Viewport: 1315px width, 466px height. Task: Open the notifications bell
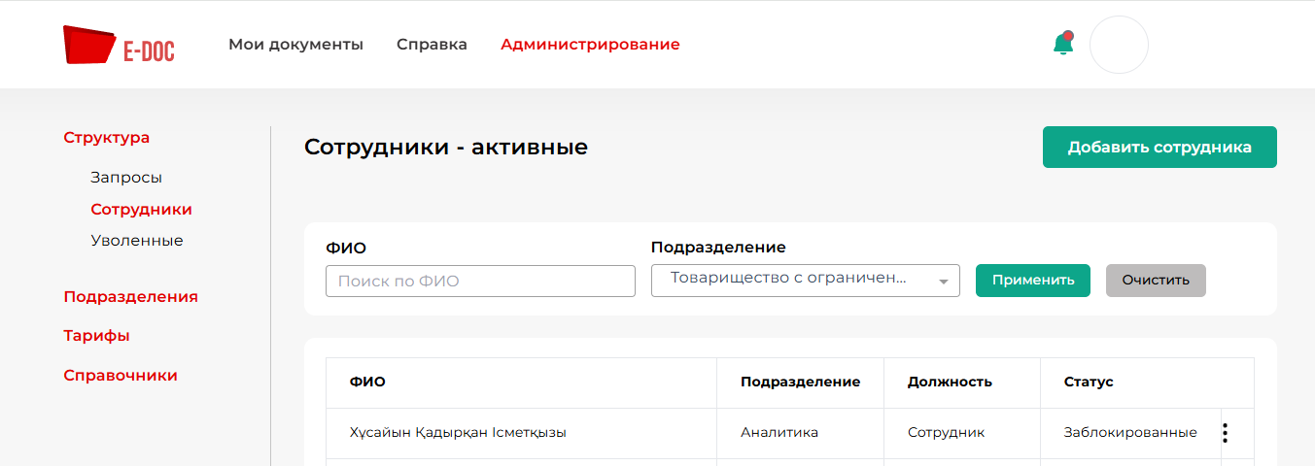click(1063, 44)
